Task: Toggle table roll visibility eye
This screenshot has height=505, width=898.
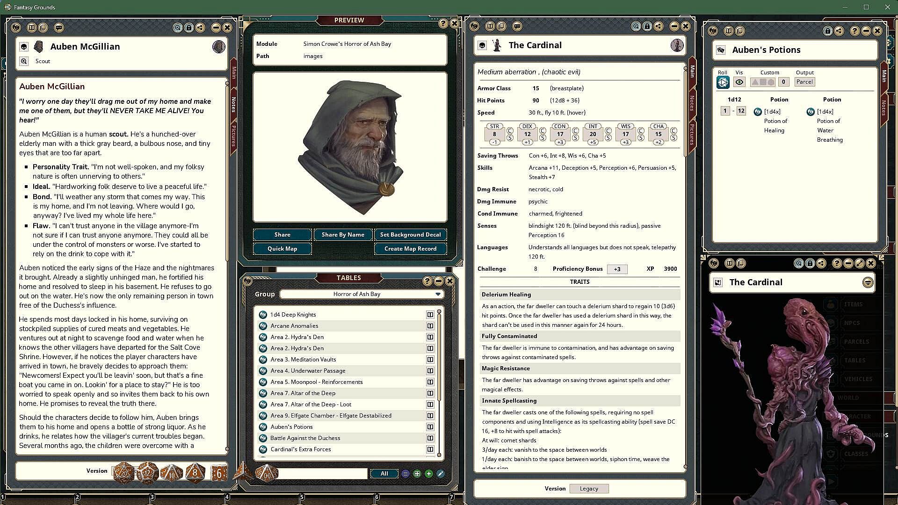Action: [x=739, y=82]
